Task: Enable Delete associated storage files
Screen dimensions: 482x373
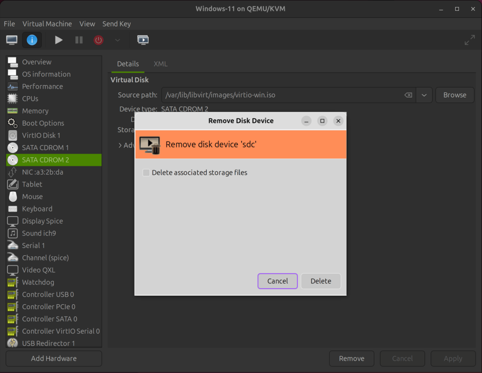Action: point(146,173)
